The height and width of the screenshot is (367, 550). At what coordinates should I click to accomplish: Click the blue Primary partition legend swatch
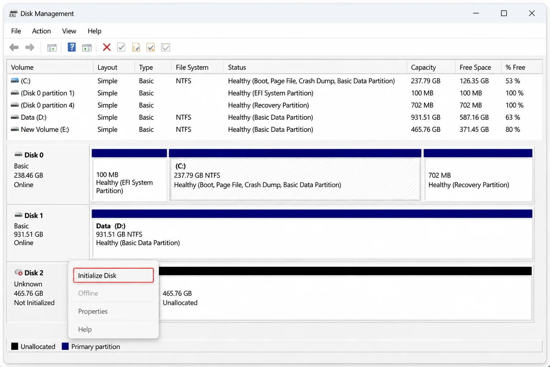(65, 346)
